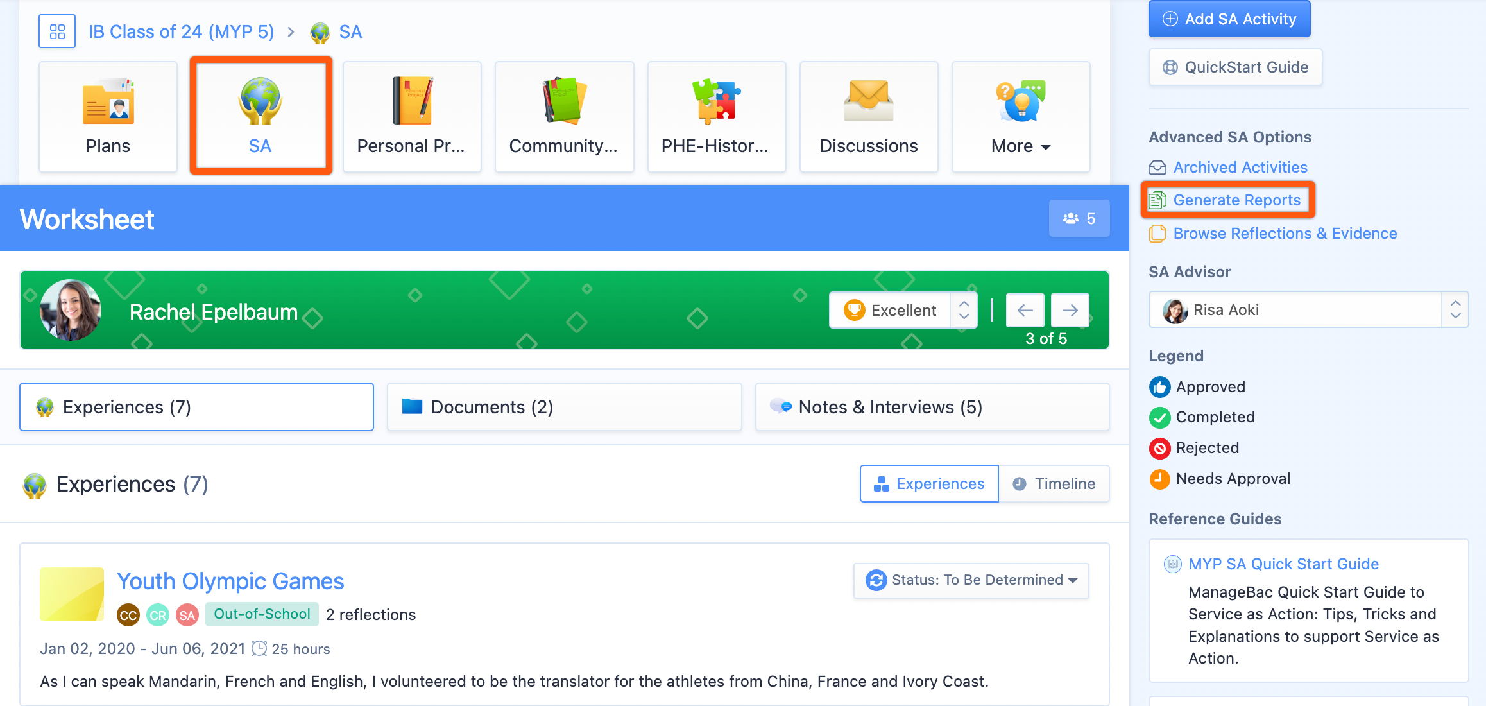This screenshot has height=706, width=1486.
Task: Expand the More tile dropdown
Action: point(1021,117)
